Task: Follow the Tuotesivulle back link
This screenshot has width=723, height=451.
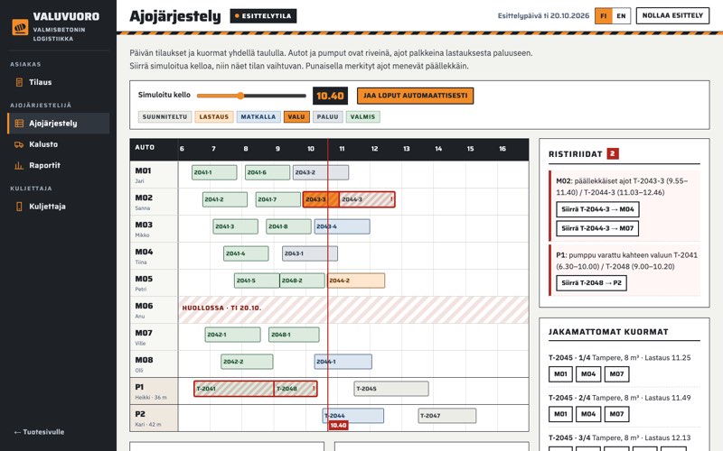Action: [x=39, y=432]
